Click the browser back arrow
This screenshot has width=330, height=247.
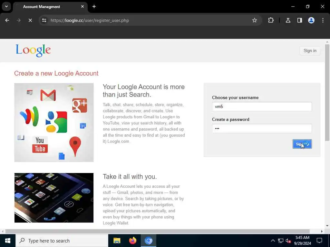point(7,20)
